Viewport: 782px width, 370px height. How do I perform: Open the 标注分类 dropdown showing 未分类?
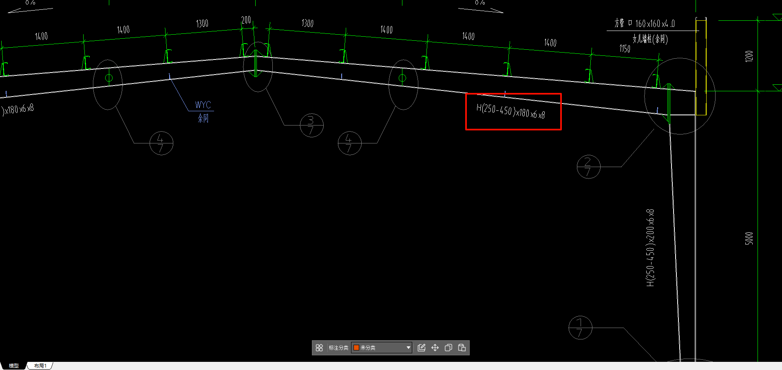382,348
